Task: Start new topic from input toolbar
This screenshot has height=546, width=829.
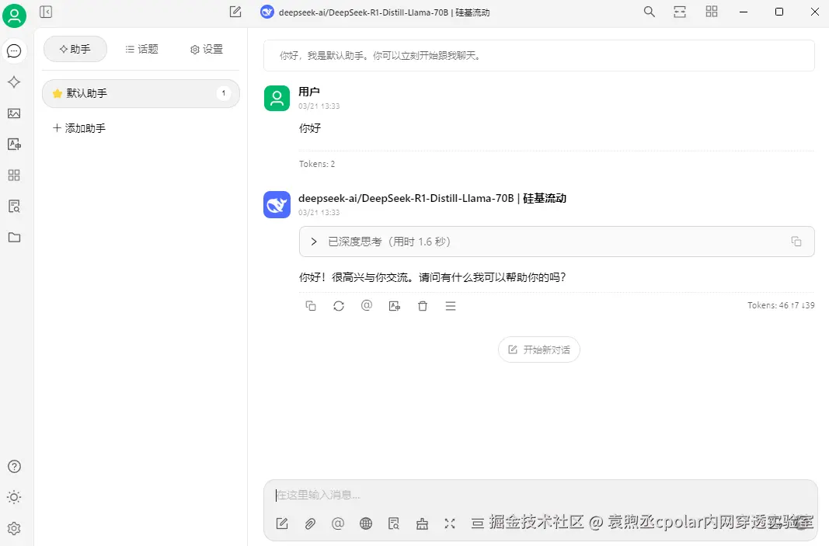Action: (282, 523)
